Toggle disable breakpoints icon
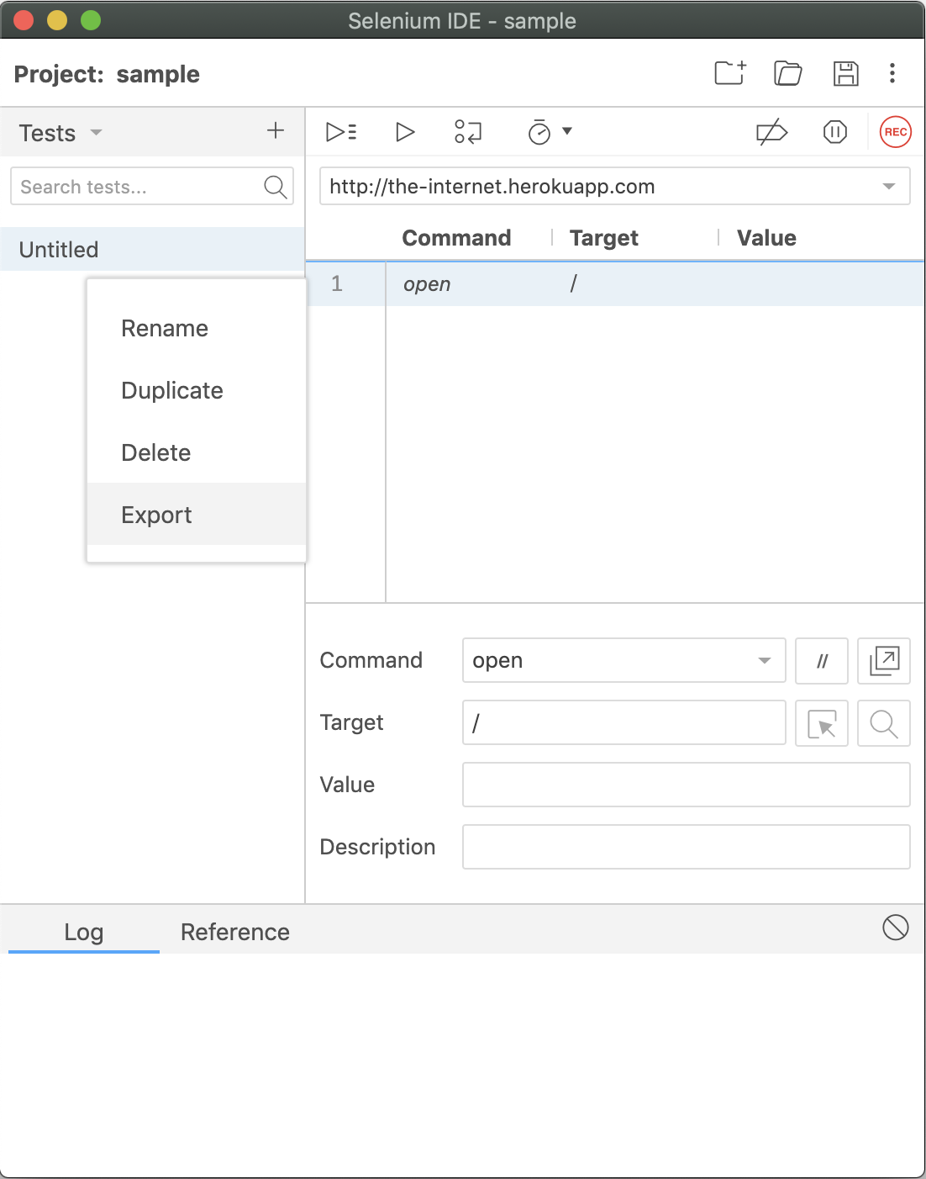 (x=771, y=132)
